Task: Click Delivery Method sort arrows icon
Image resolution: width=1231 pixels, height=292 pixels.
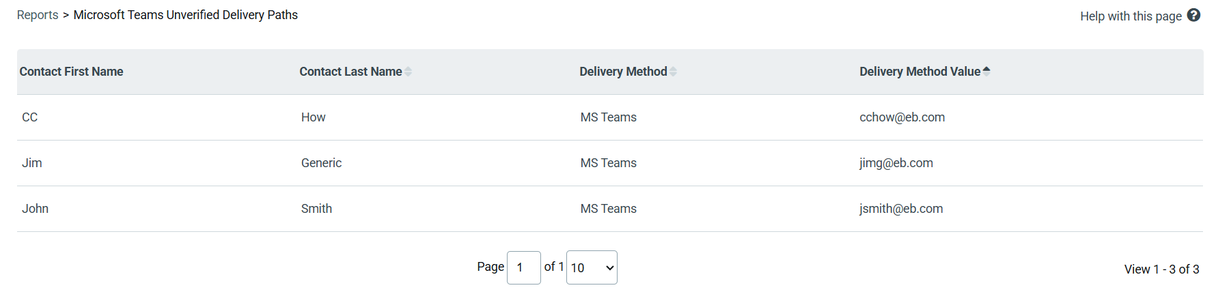Action: coord(674,72)
